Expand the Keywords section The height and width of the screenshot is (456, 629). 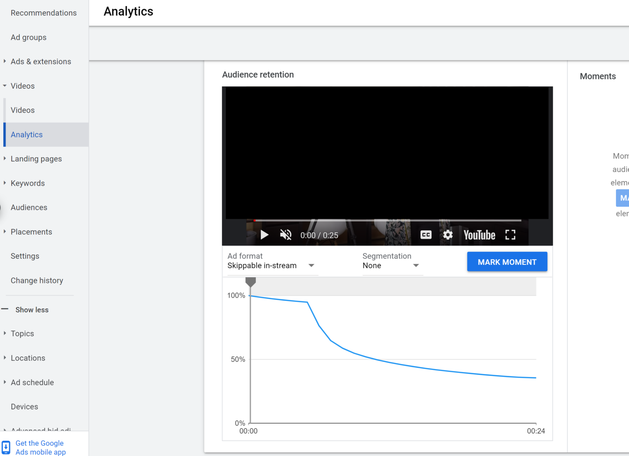[4, 183]
